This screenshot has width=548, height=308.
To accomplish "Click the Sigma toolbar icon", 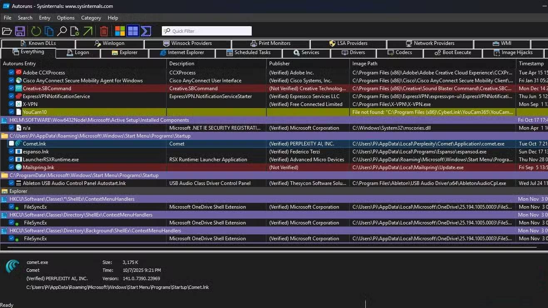I will [x=146, y=31].
